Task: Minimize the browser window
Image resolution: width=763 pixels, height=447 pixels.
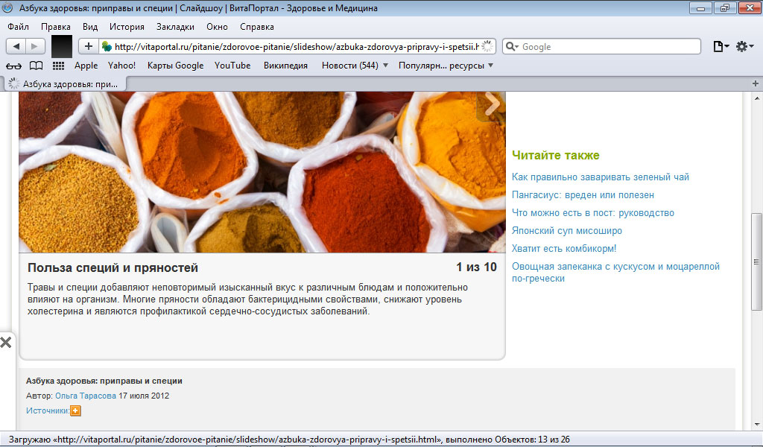Action: click(700, 8)
